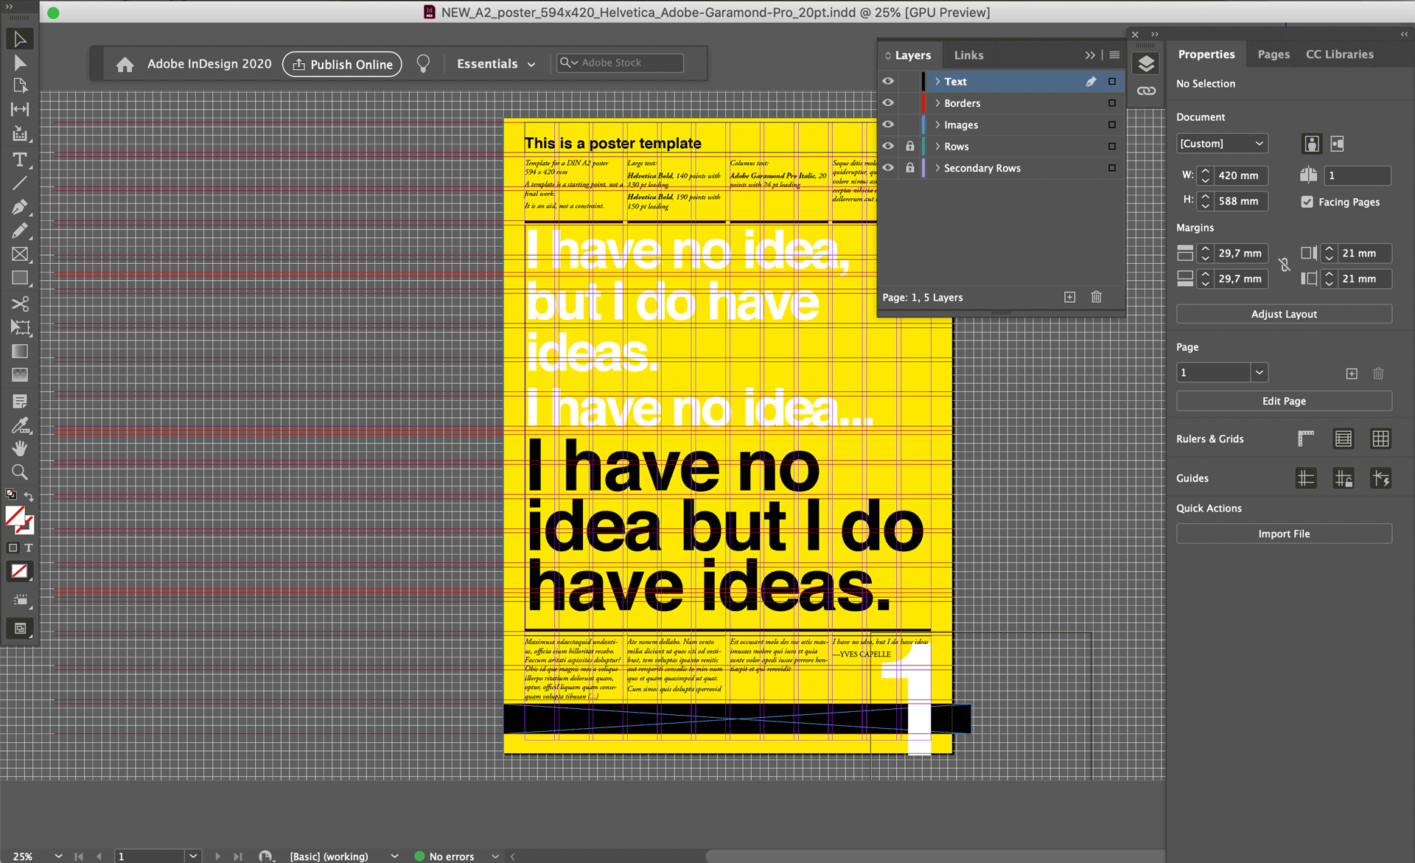Click the Import File button

click(1283, 534)
